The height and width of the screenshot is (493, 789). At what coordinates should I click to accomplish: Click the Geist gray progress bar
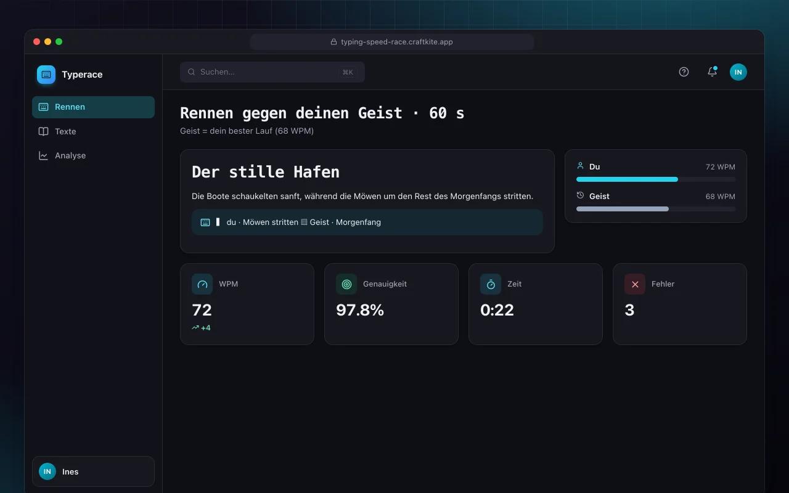[x=656, y=209]
